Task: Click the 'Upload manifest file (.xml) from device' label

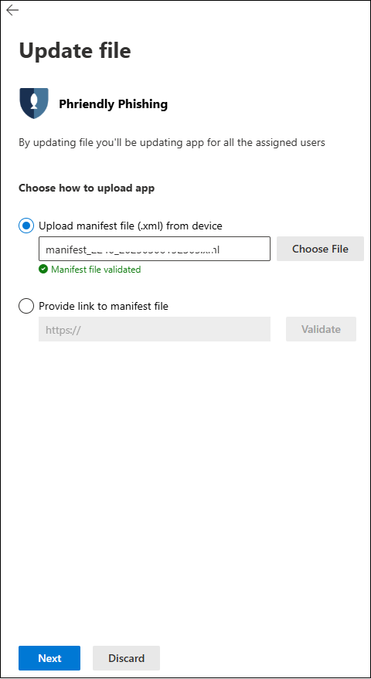Action: pos(131,226)
